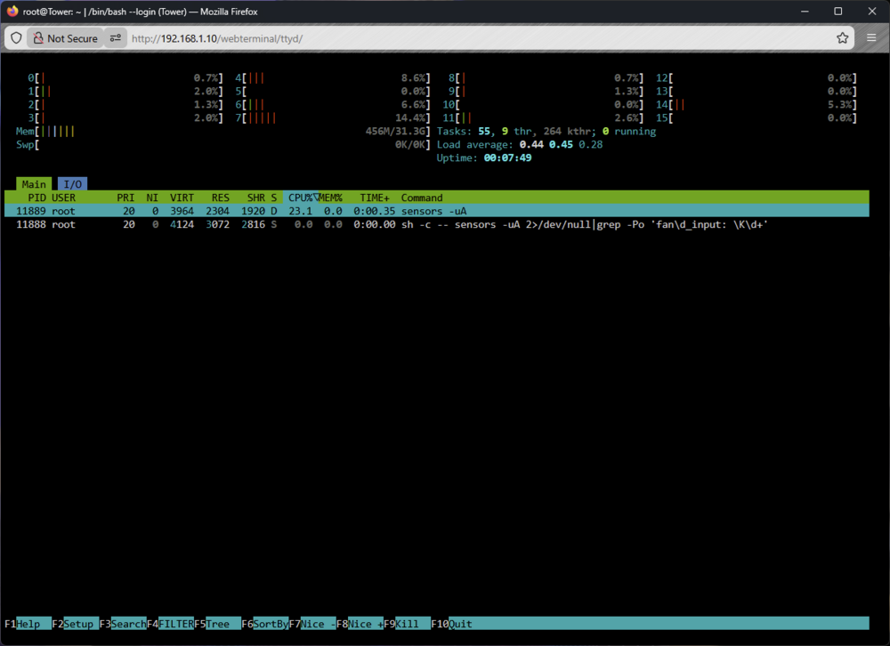Sort by the NI column header
This screenshot has height=646, width=890.
point(152,198)
